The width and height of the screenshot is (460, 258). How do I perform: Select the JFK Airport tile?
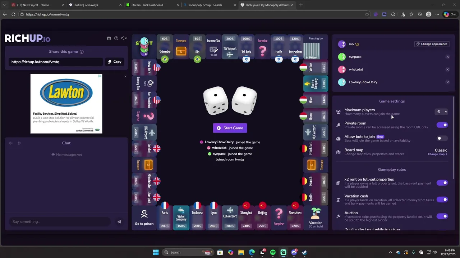pos(144,132)
